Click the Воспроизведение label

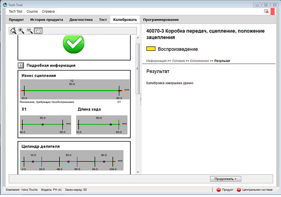pos(178,49)
